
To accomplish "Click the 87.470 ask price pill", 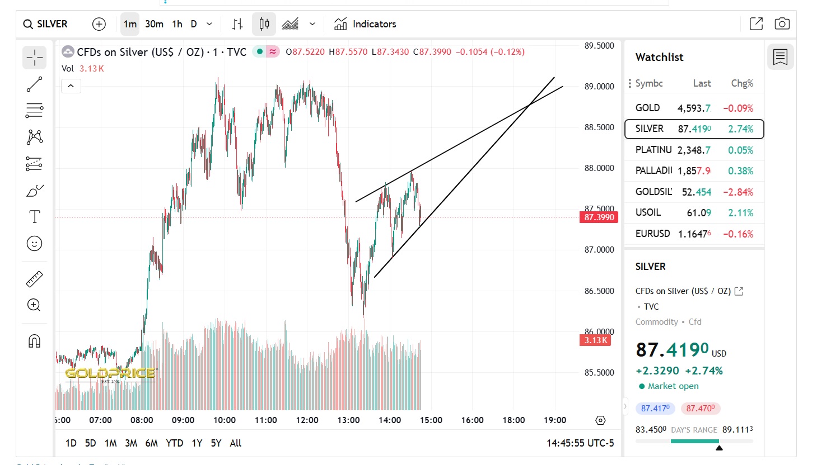I will 700,409.
